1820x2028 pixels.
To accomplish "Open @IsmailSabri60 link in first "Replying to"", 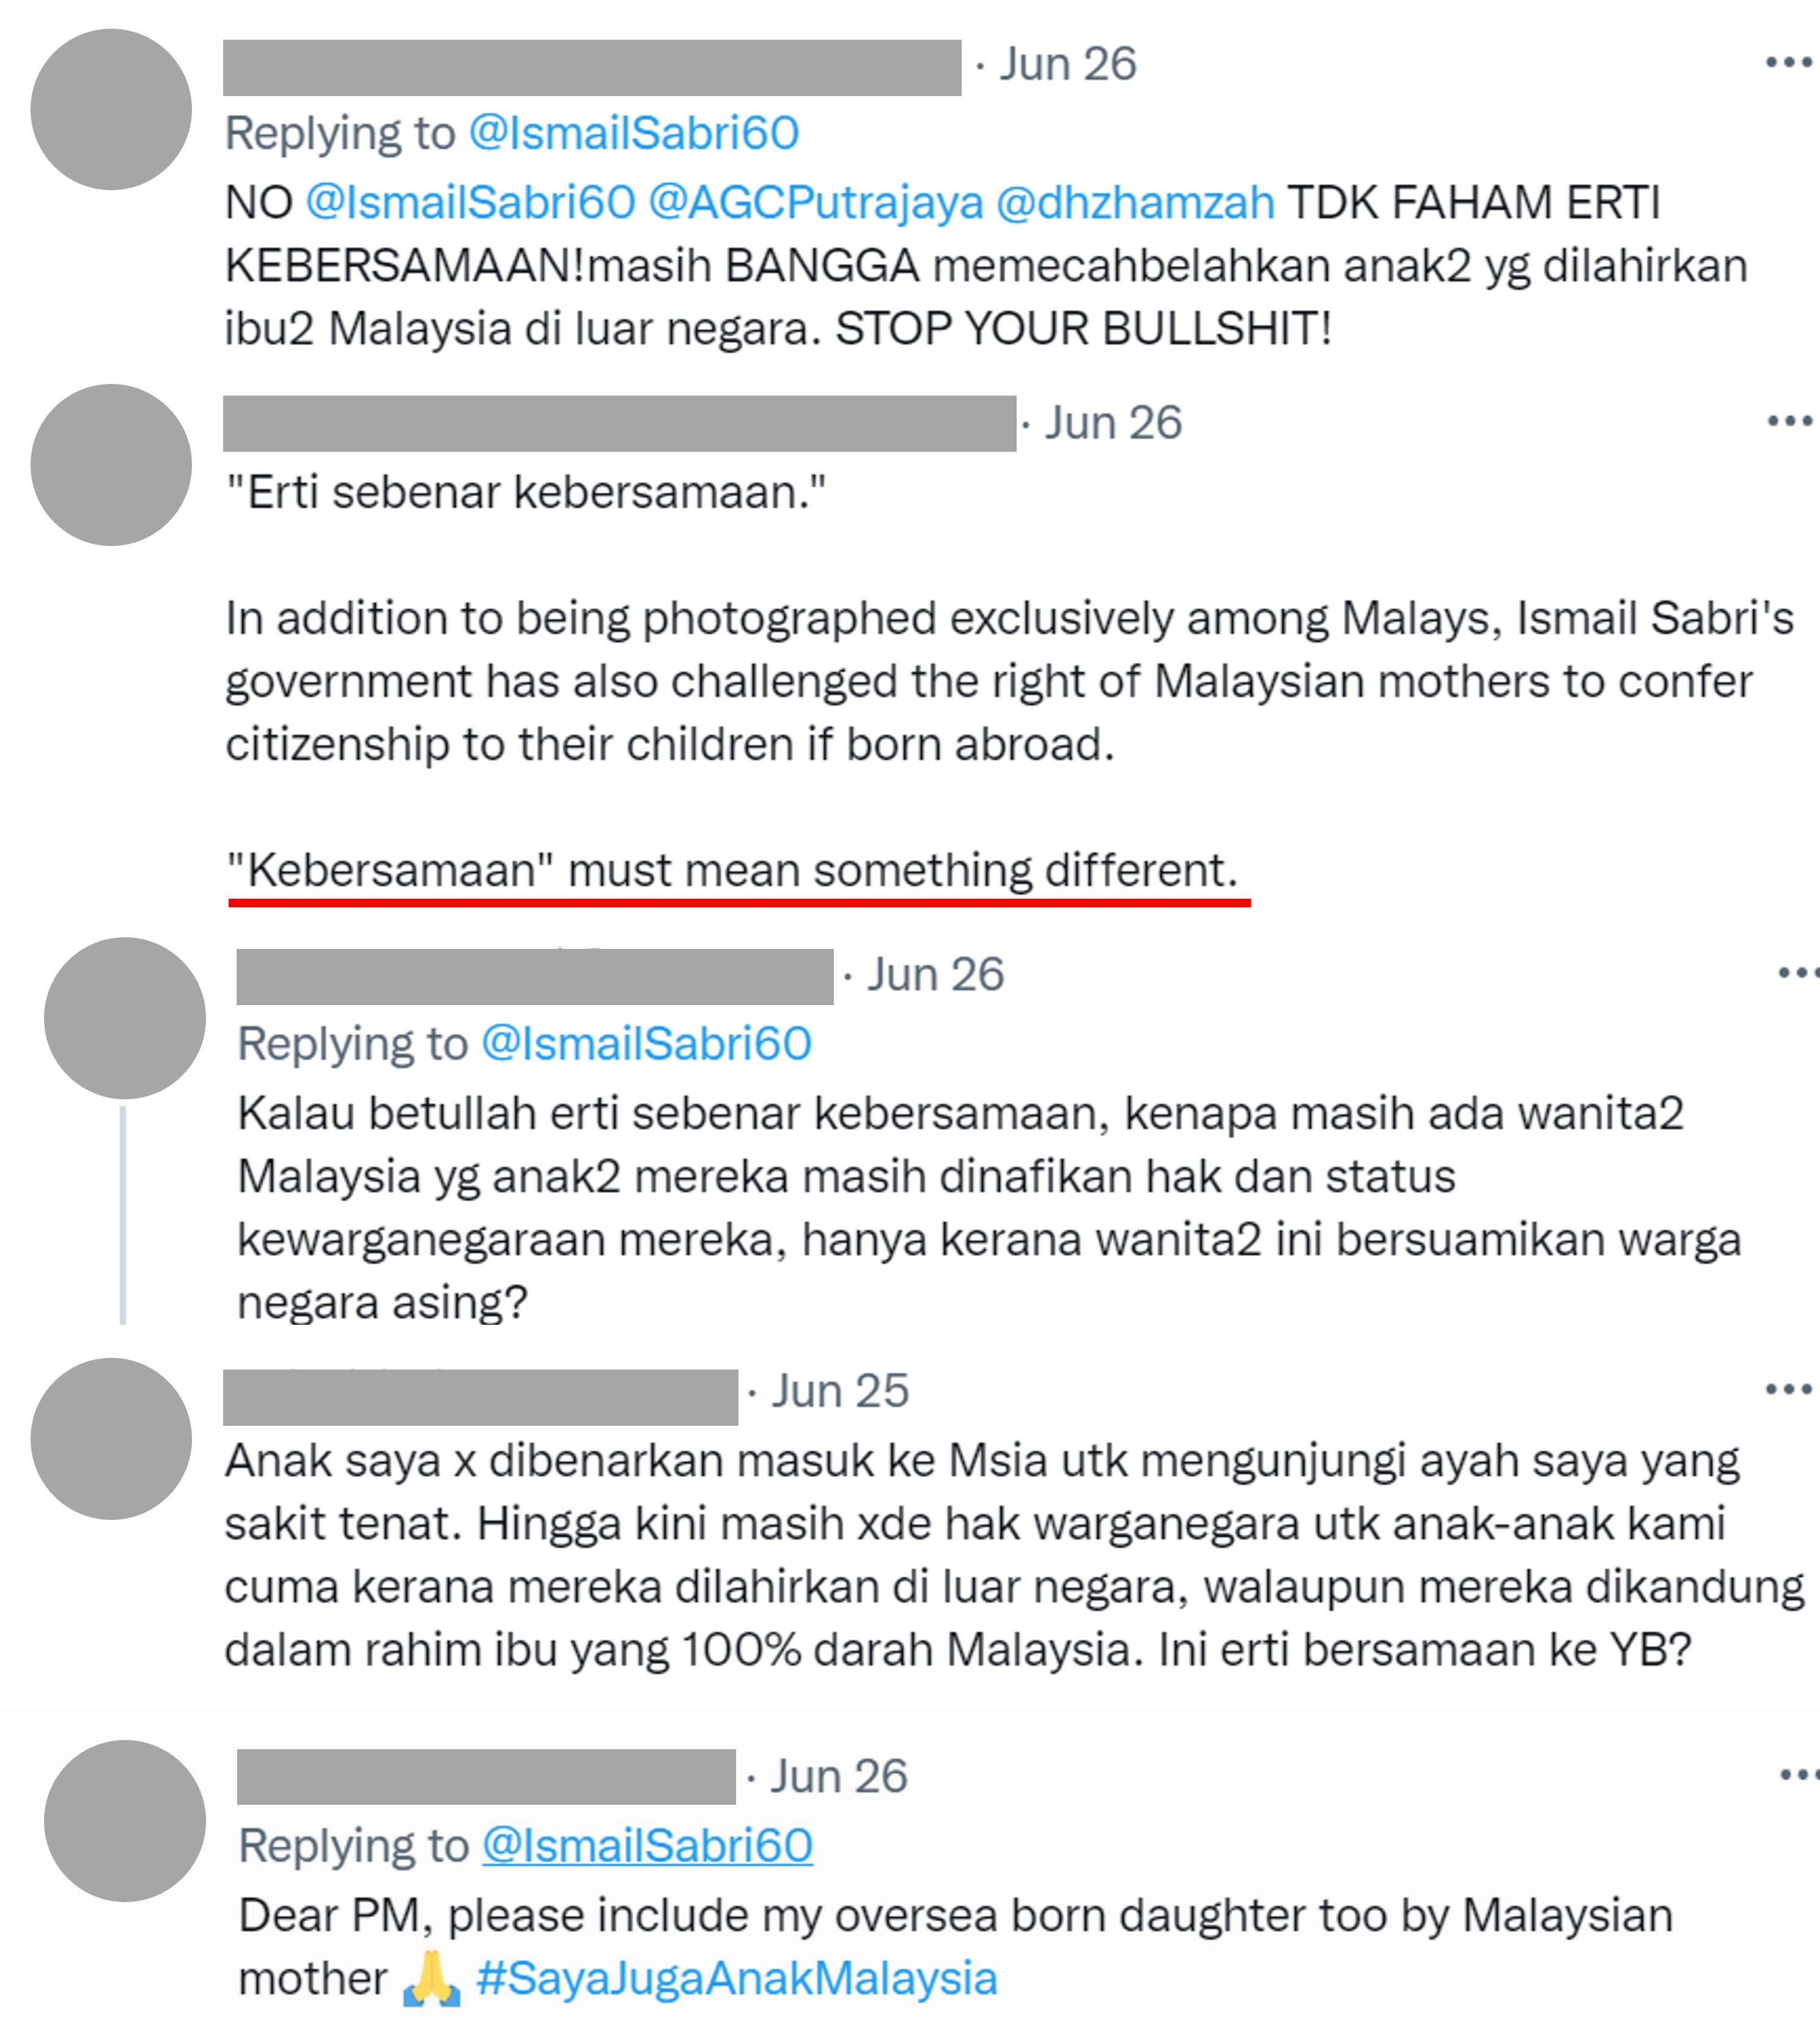I will 634,133.
